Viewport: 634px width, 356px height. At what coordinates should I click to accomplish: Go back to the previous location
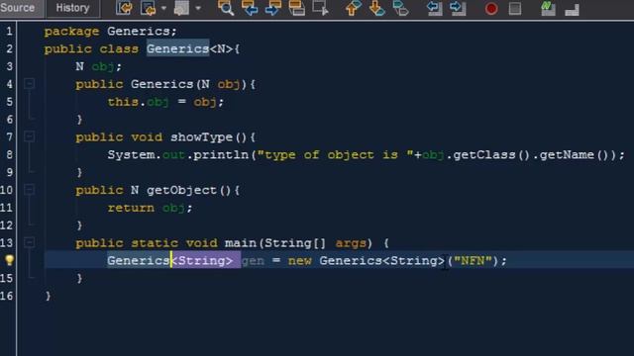[149, 8]
